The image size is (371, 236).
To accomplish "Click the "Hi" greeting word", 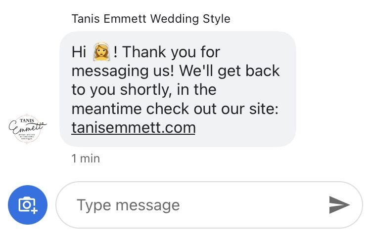I will [79, 52].
